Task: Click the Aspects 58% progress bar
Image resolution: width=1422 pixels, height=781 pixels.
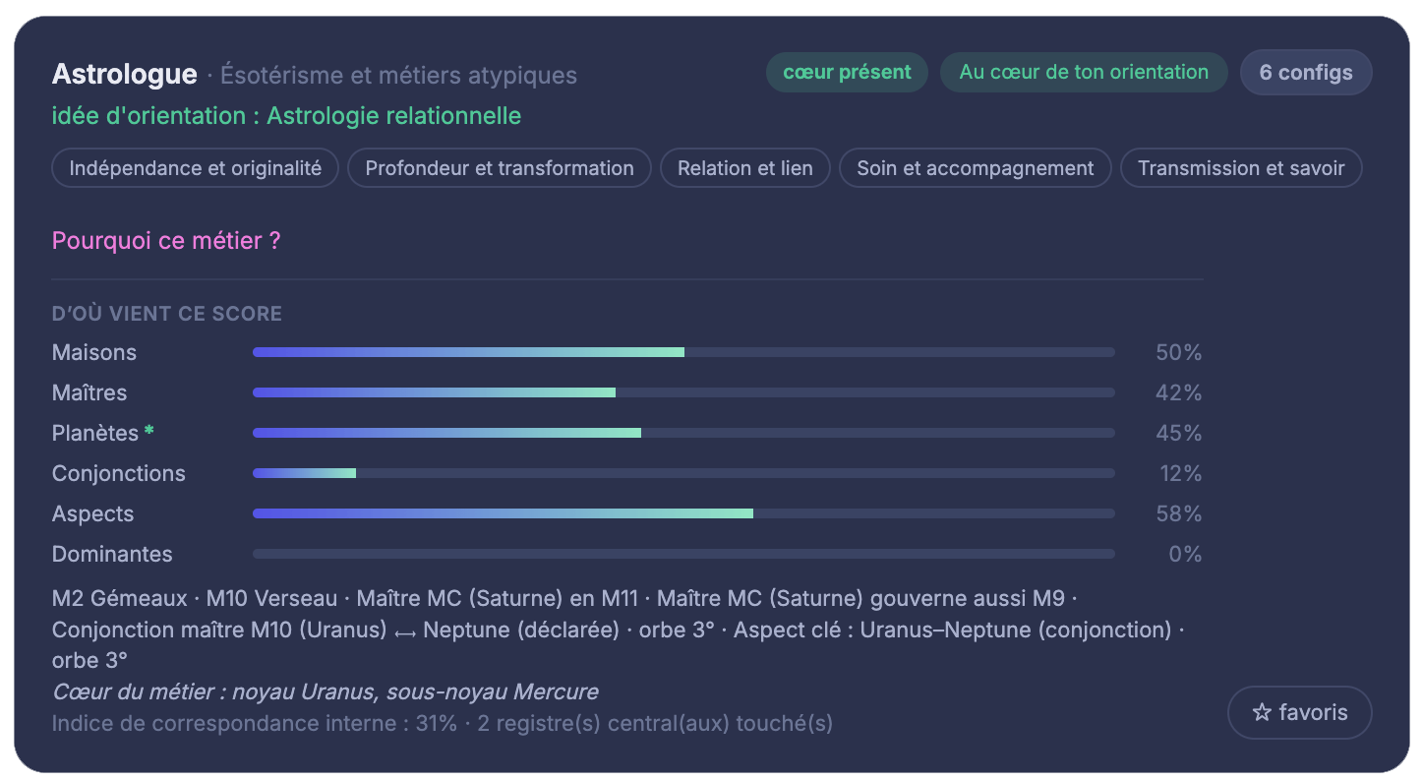Action: click(x=683, y=513)
